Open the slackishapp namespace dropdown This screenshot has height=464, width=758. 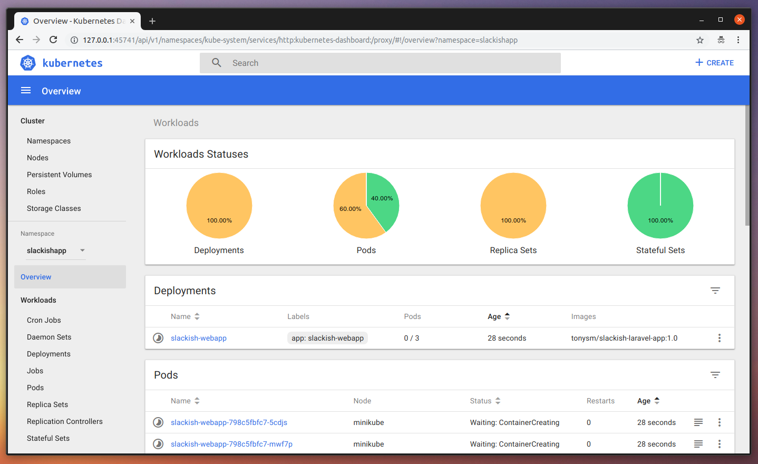pos(56,250)
